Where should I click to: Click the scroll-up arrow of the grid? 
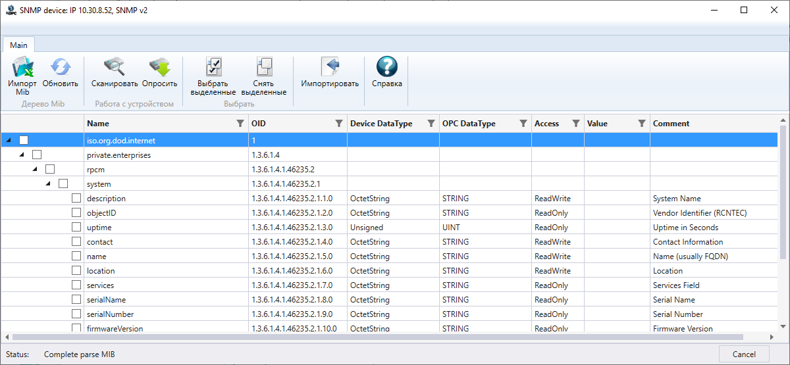pyautogui.click(x=783, y=119)
